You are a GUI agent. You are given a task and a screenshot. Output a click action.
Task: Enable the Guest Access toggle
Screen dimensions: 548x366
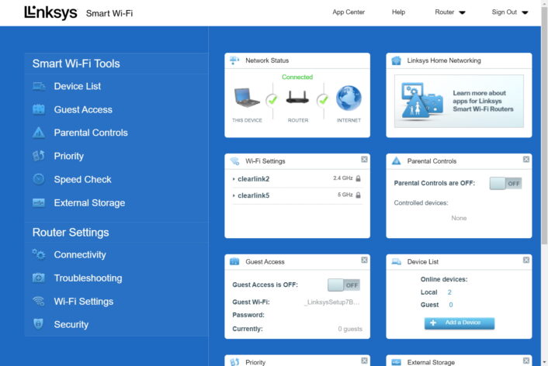(x=343, y=285)
